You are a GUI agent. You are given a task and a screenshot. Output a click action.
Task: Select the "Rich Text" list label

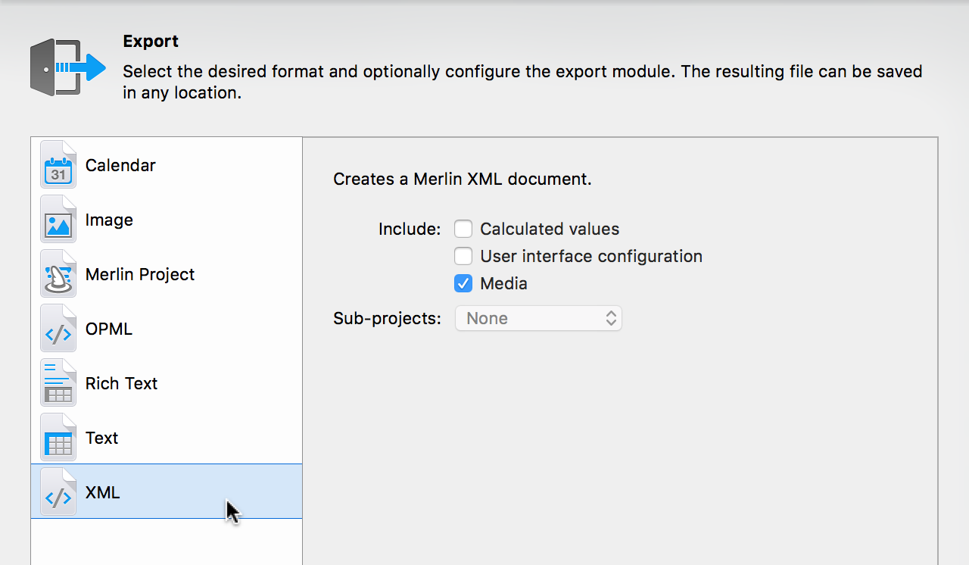pyautogui.click(x=121, y=383)
